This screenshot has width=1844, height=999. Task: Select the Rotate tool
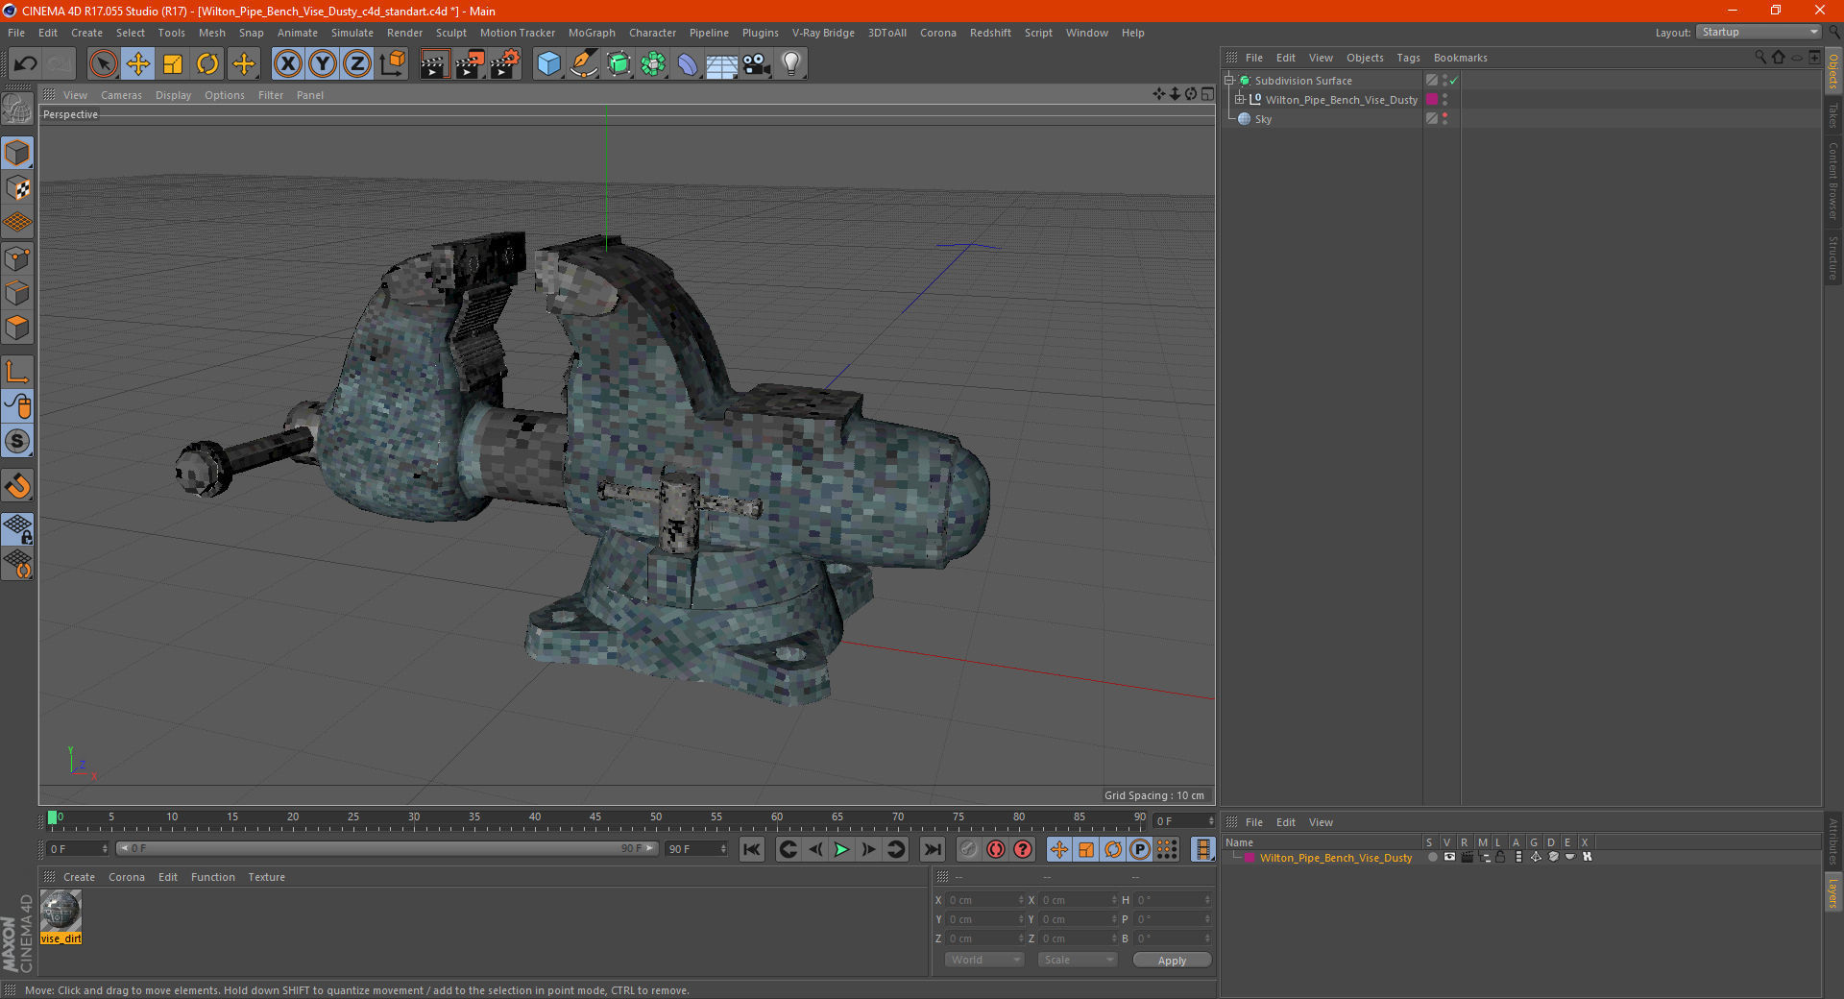[207, 64]
